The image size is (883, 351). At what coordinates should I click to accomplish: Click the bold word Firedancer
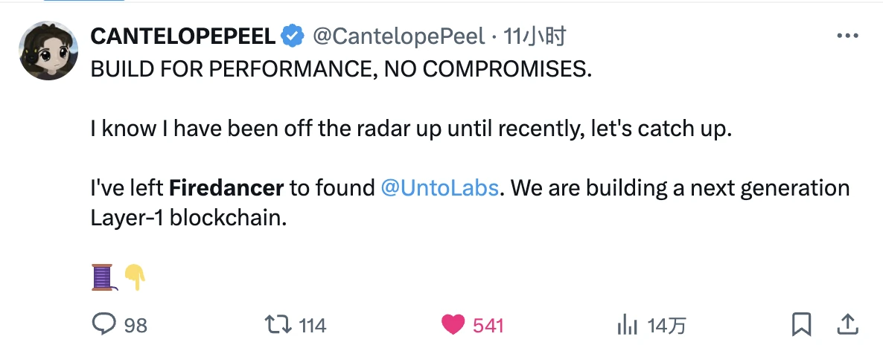point(226,187)
